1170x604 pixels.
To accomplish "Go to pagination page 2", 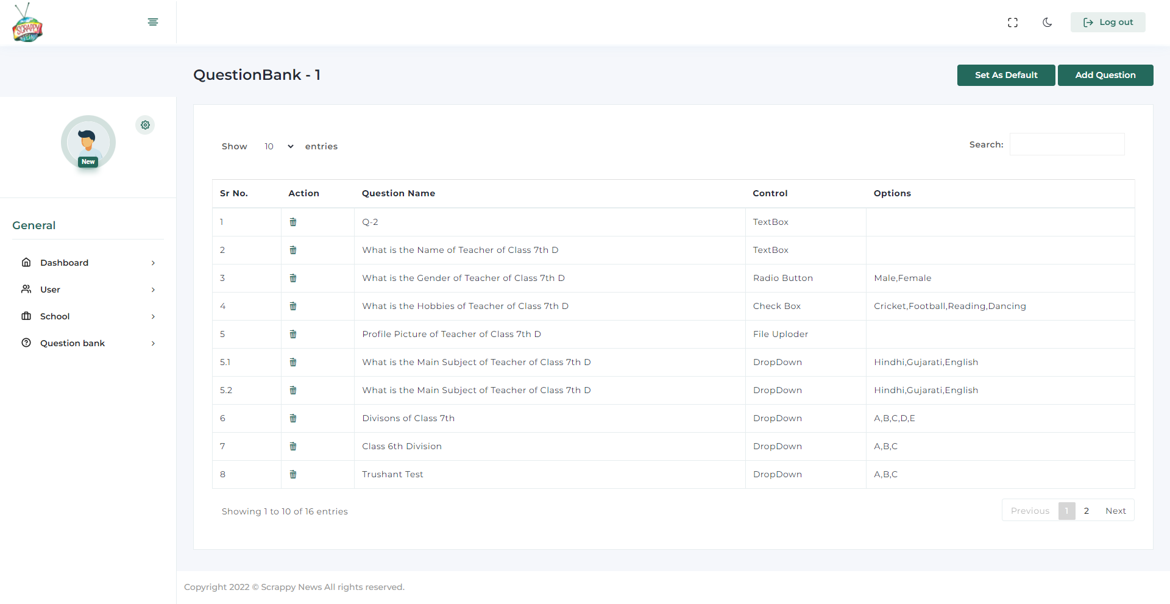I will click(1087, 511).
